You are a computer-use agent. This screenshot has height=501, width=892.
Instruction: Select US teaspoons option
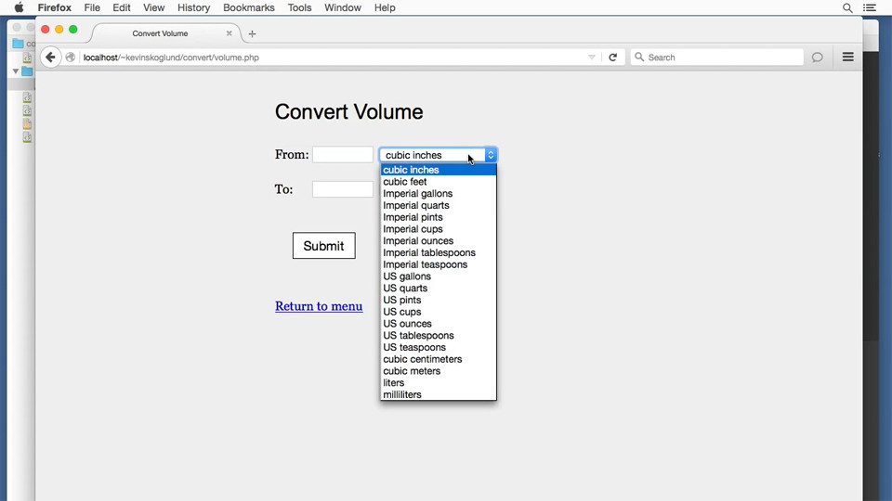[x=438, y=348]
